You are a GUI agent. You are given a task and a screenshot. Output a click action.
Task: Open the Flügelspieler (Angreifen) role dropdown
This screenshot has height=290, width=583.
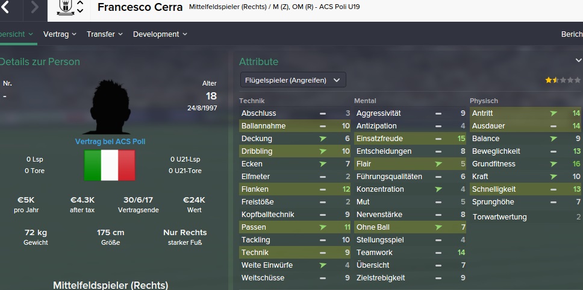[293, 80]
